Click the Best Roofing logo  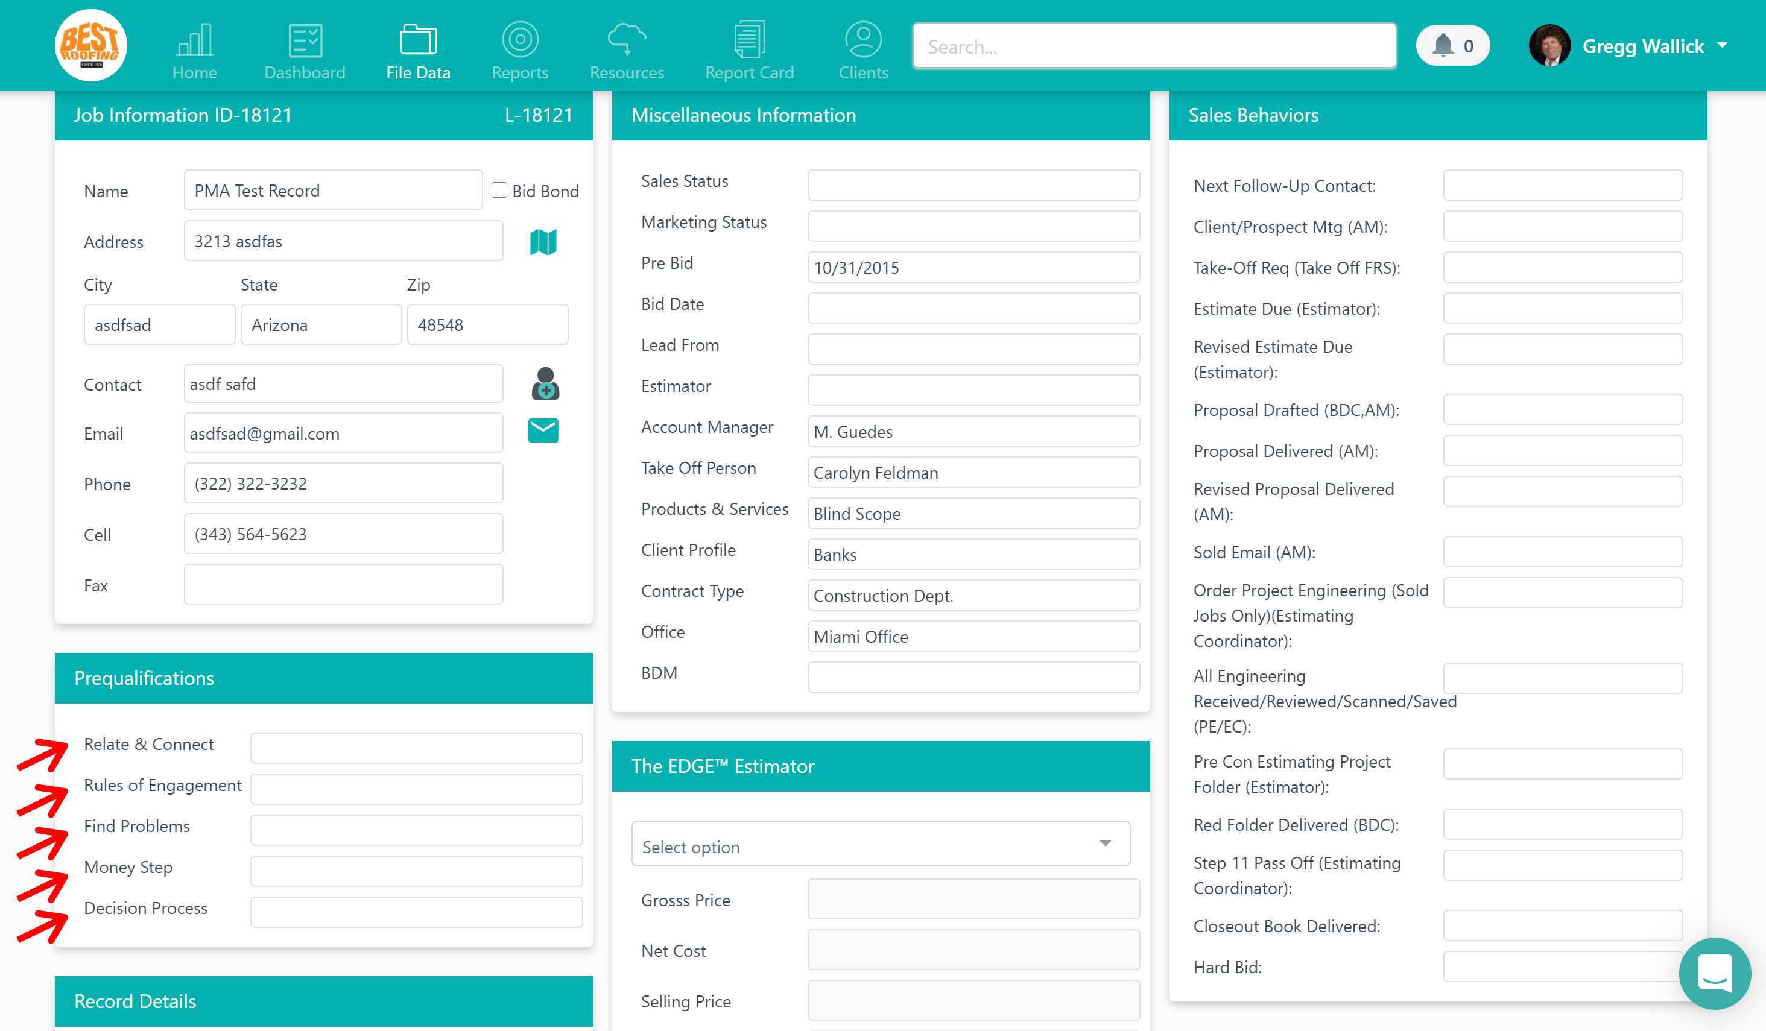(x=91, y=46)
